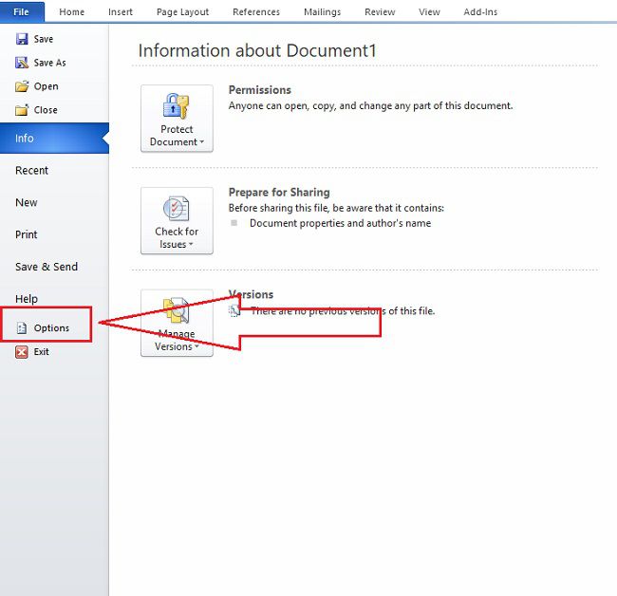Click the red Exit icon

click(22, 352)
